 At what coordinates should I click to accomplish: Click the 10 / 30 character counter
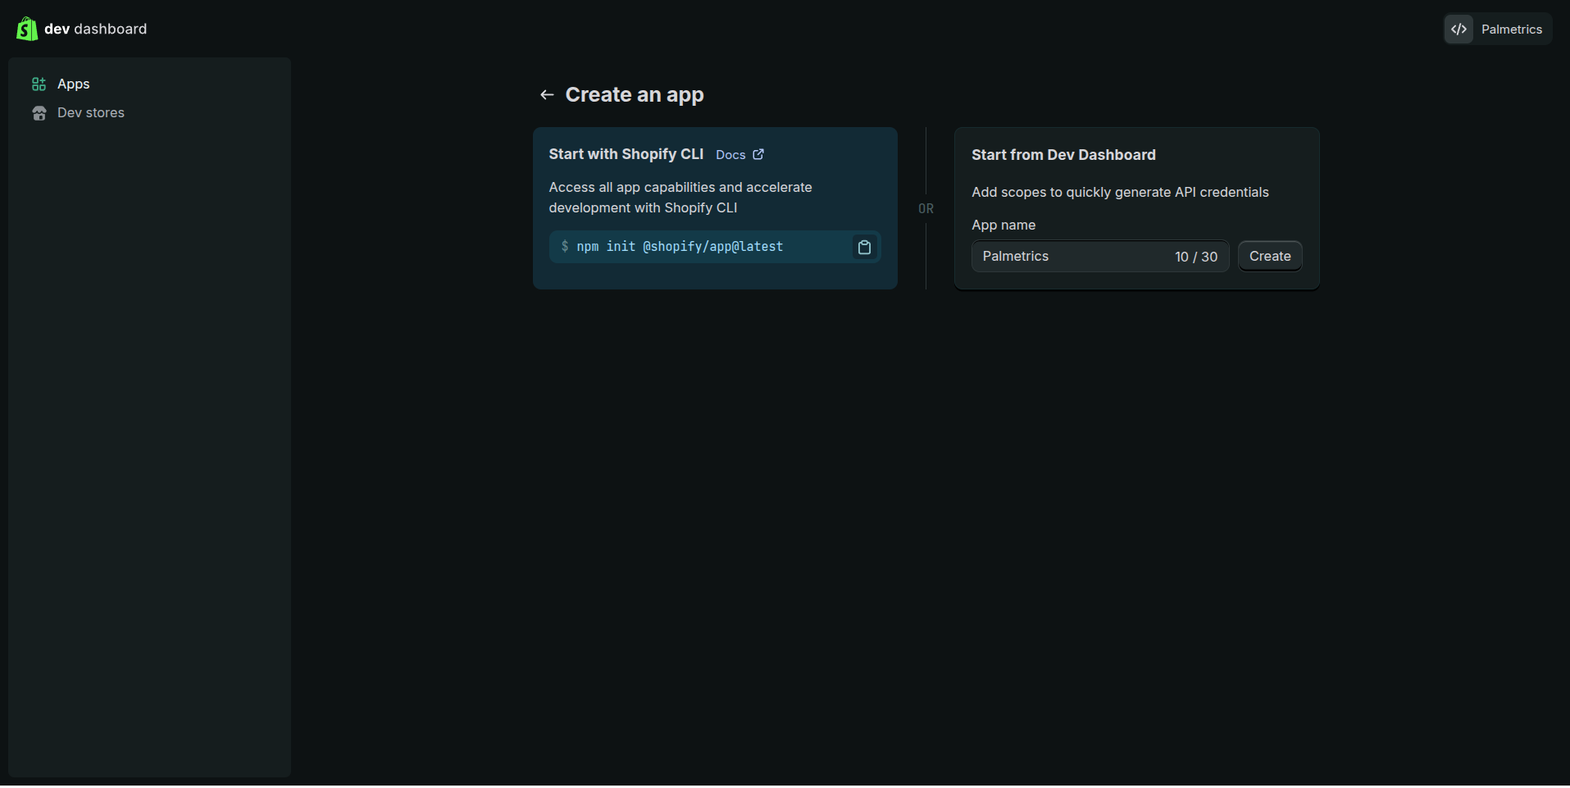point(1195,257)
